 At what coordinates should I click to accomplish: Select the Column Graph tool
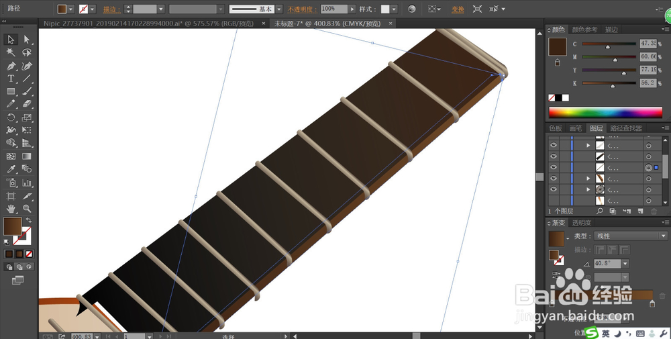tap(27, 183)
